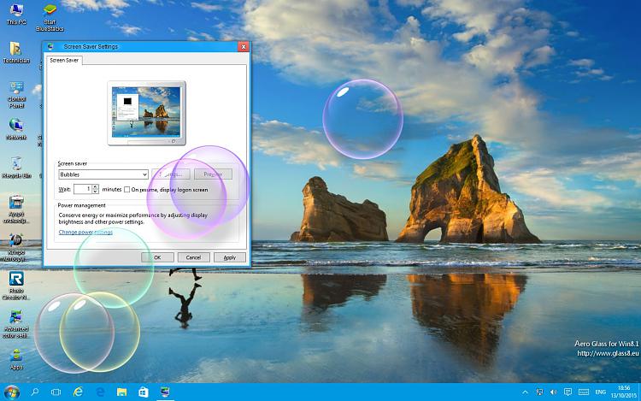Open the Store taskbar icon
The width and height of the screenshot is (641, 401).
pos(144,392)
